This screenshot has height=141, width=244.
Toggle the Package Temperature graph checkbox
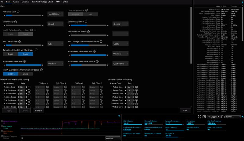[2, 122]
